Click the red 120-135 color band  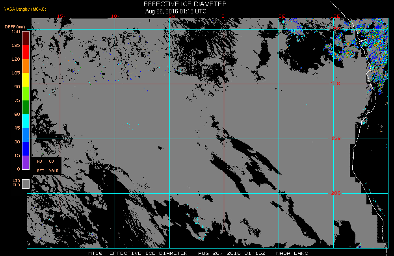pyautogui.click(x=26, y=52)
